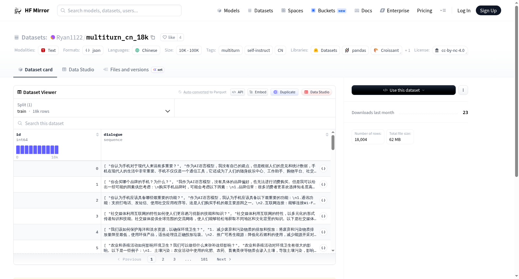Open the cc-by-nc-4.0 license tag
Viewport: 519px width, 279px height.
tap(450, 50)
